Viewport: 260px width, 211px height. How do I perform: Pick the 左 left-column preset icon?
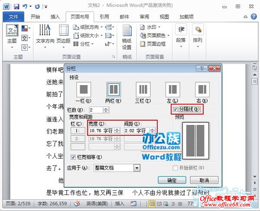[173, 90]
